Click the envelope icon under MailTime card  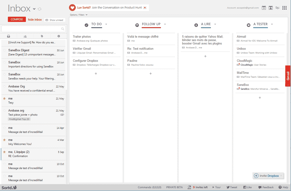[x=238, y=77]
